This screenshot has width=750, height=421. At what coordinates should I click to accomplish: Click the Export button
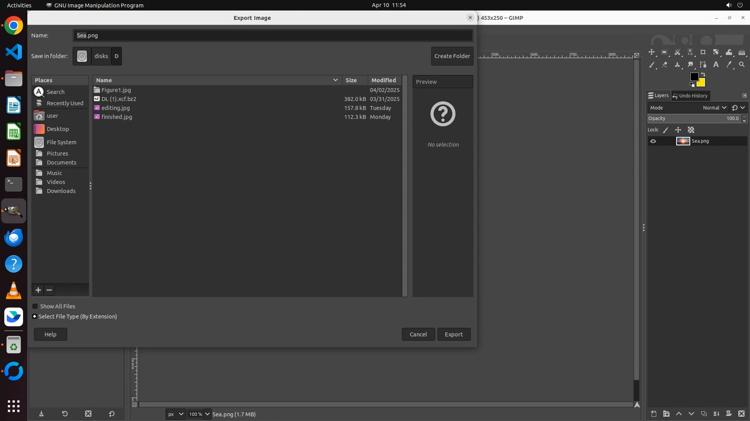coord(454,334)
